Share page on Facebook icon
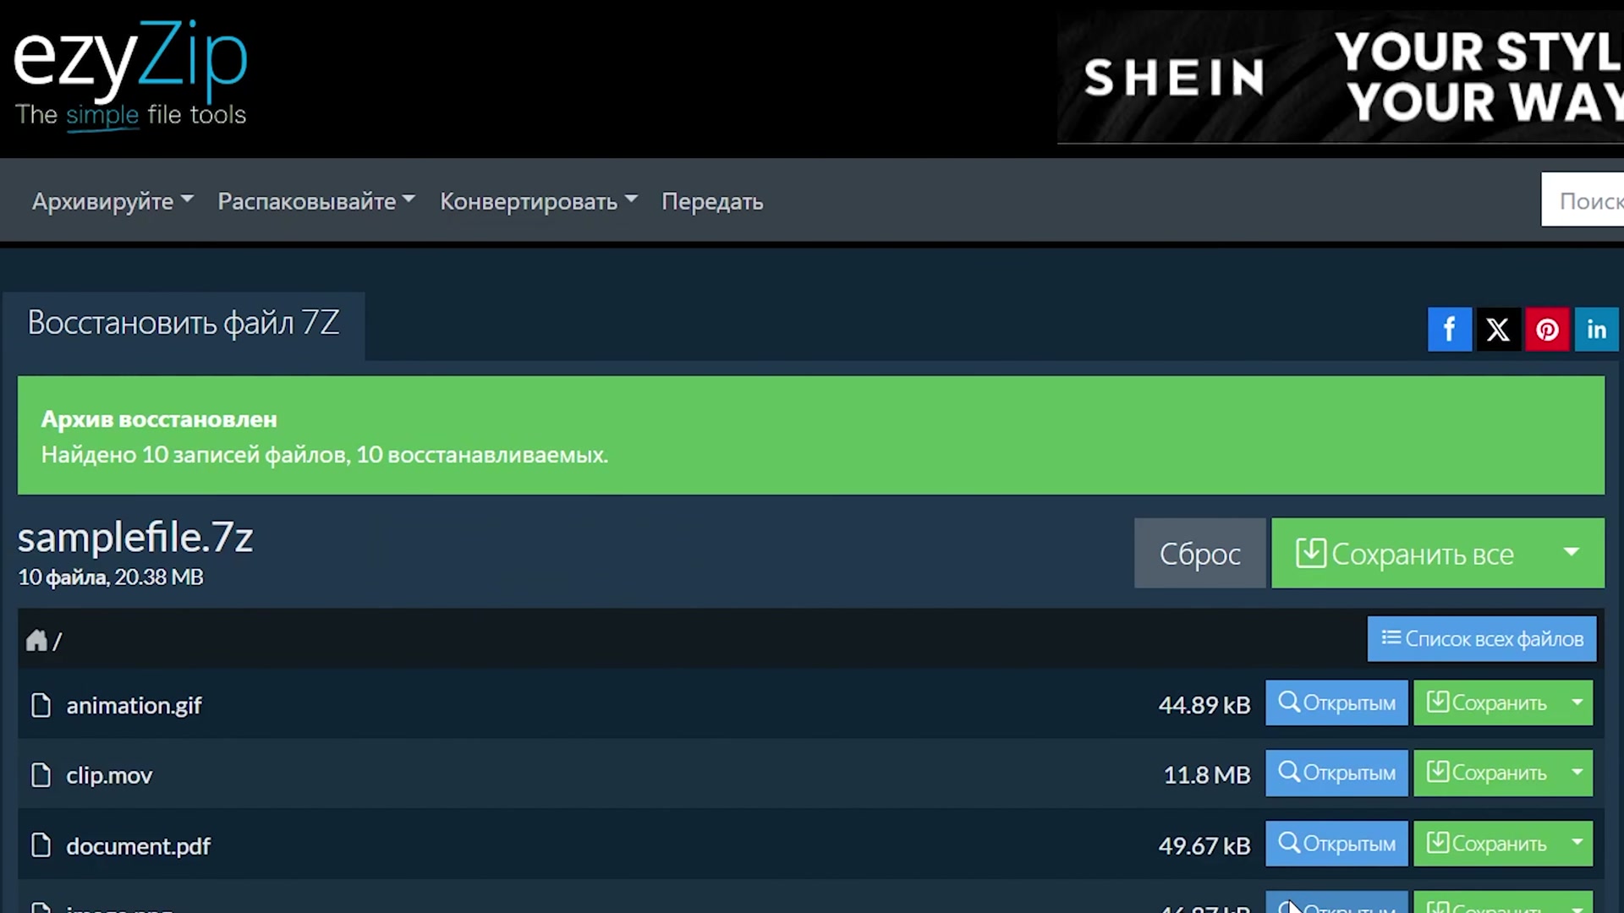The height and width of the screenshot is (913, 1624). pos(1449,329)
